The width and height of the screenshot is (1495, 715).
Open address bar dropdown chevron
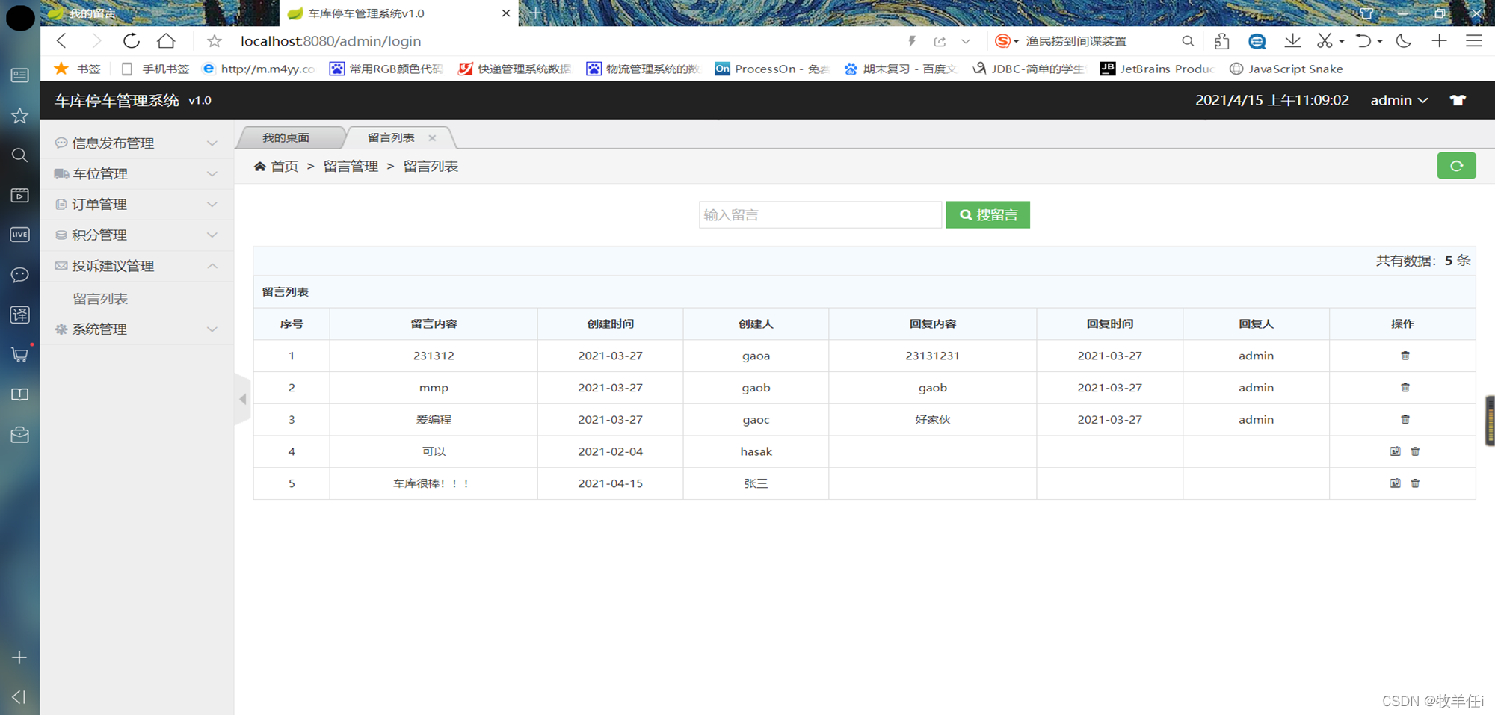966,41
